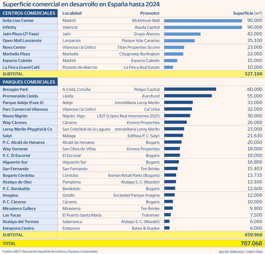
Task: Click the Marbella Plaza name
Action: coord(16,54)
